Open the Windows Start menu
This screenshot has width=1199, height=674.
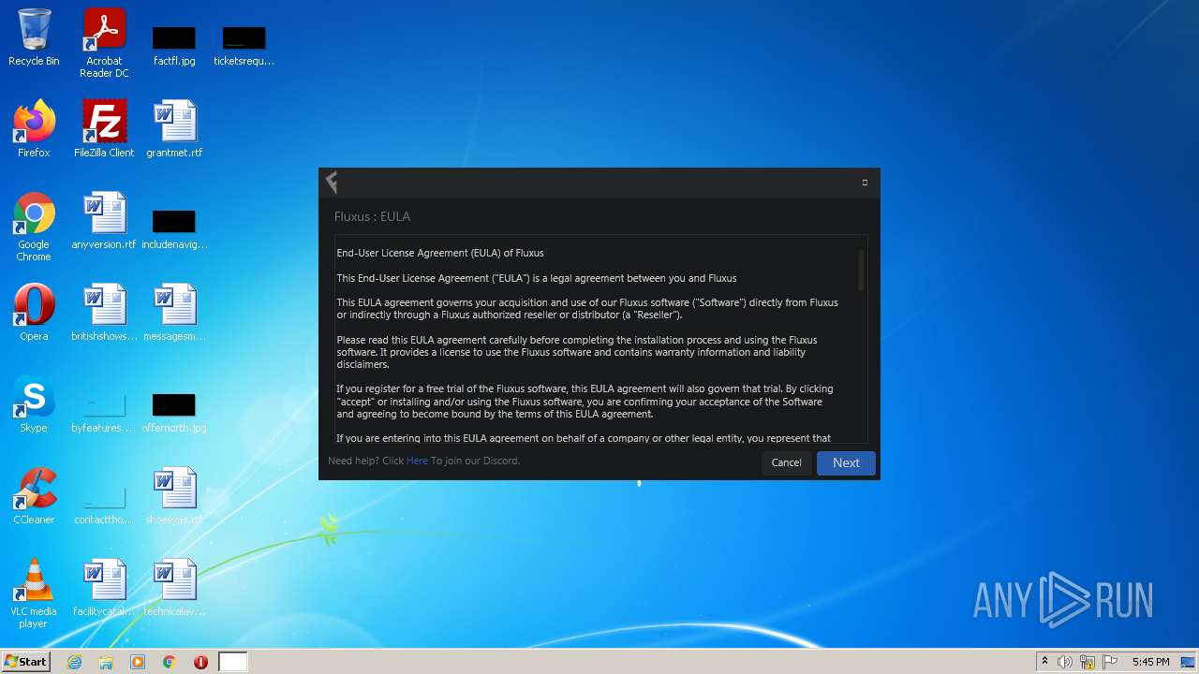click(26, 661)
